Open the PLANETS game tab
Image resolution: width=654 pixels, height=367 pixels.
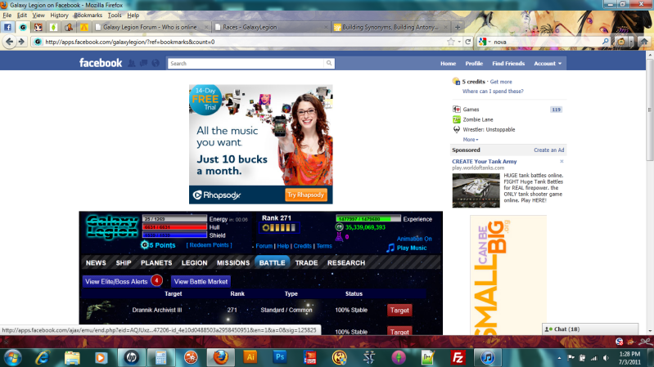click(x=156, y=263)
